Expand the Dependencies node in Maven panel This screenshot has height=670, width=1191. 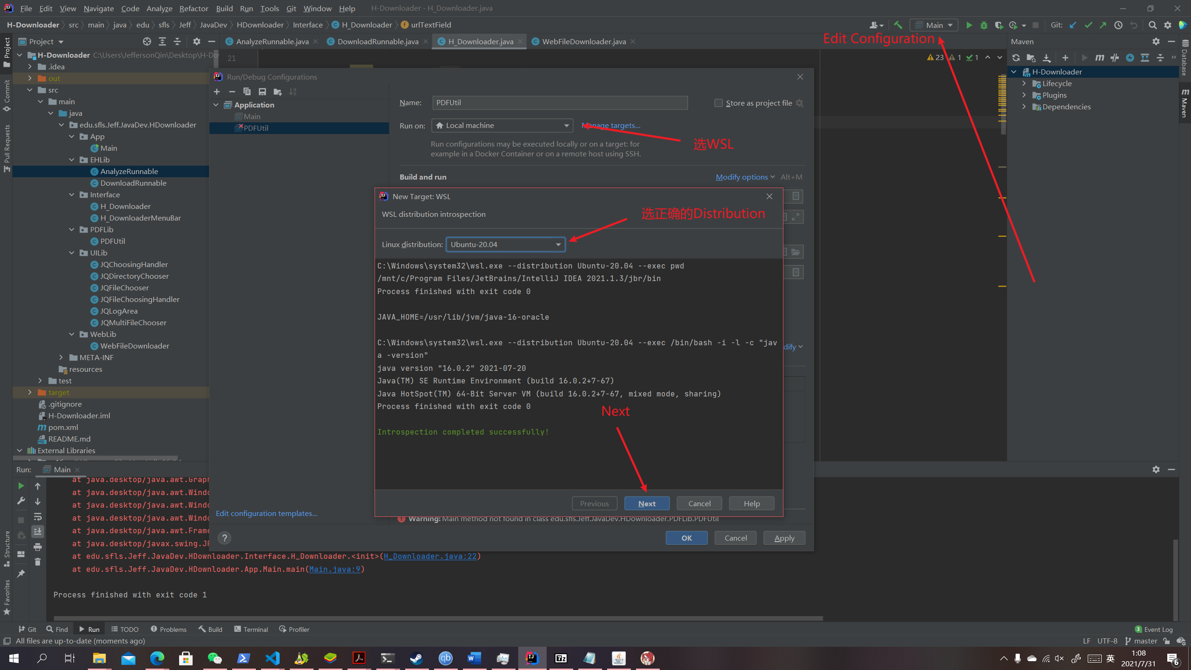coord(1024,107)
